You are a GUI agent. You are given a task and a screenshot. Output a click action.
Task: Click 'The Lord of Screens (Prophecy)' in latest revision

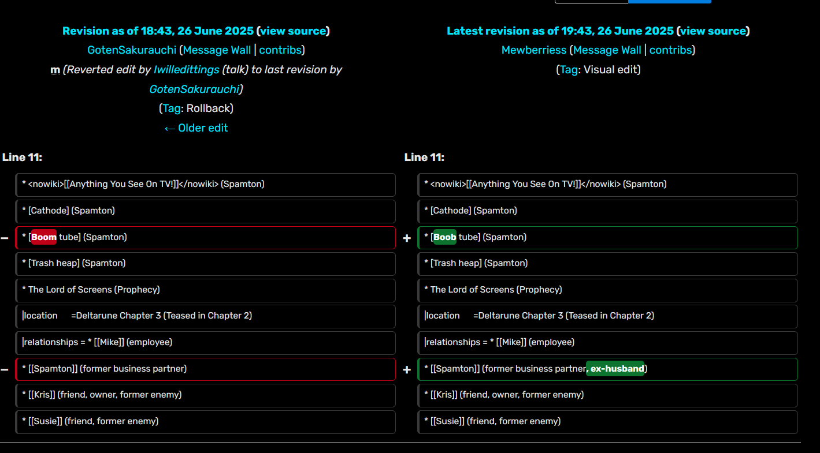[x=608, y=290]
